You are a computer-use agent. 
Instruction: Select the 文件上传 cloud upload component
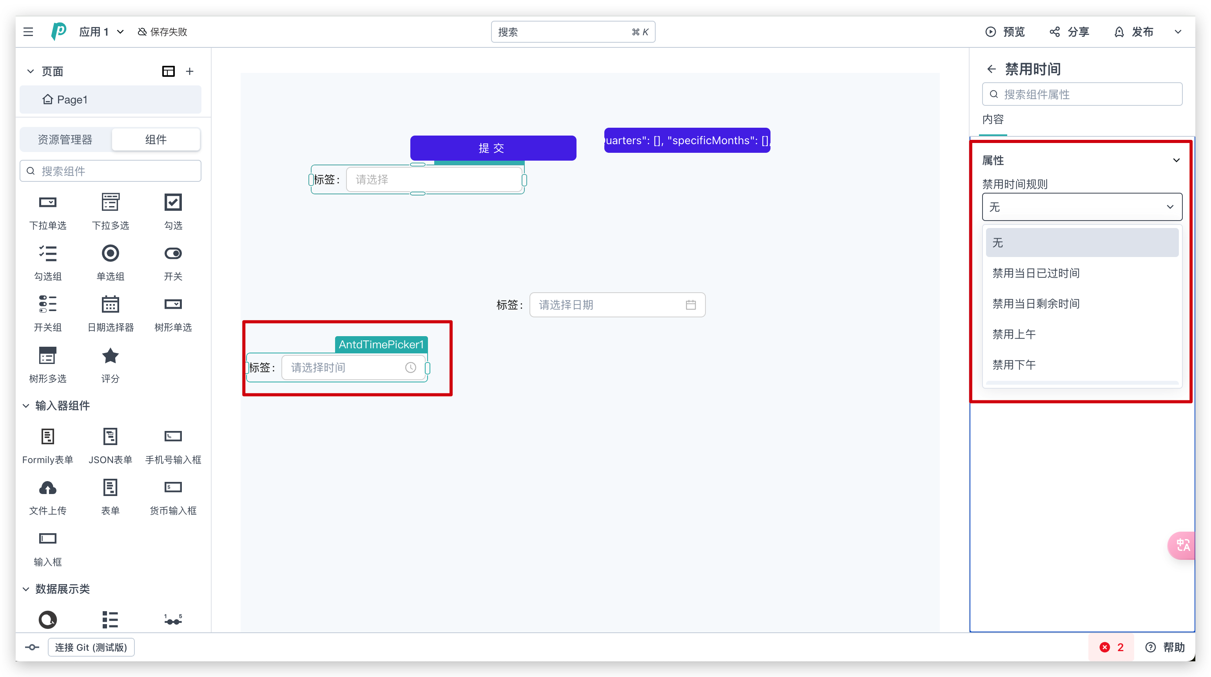pos(47,488)
